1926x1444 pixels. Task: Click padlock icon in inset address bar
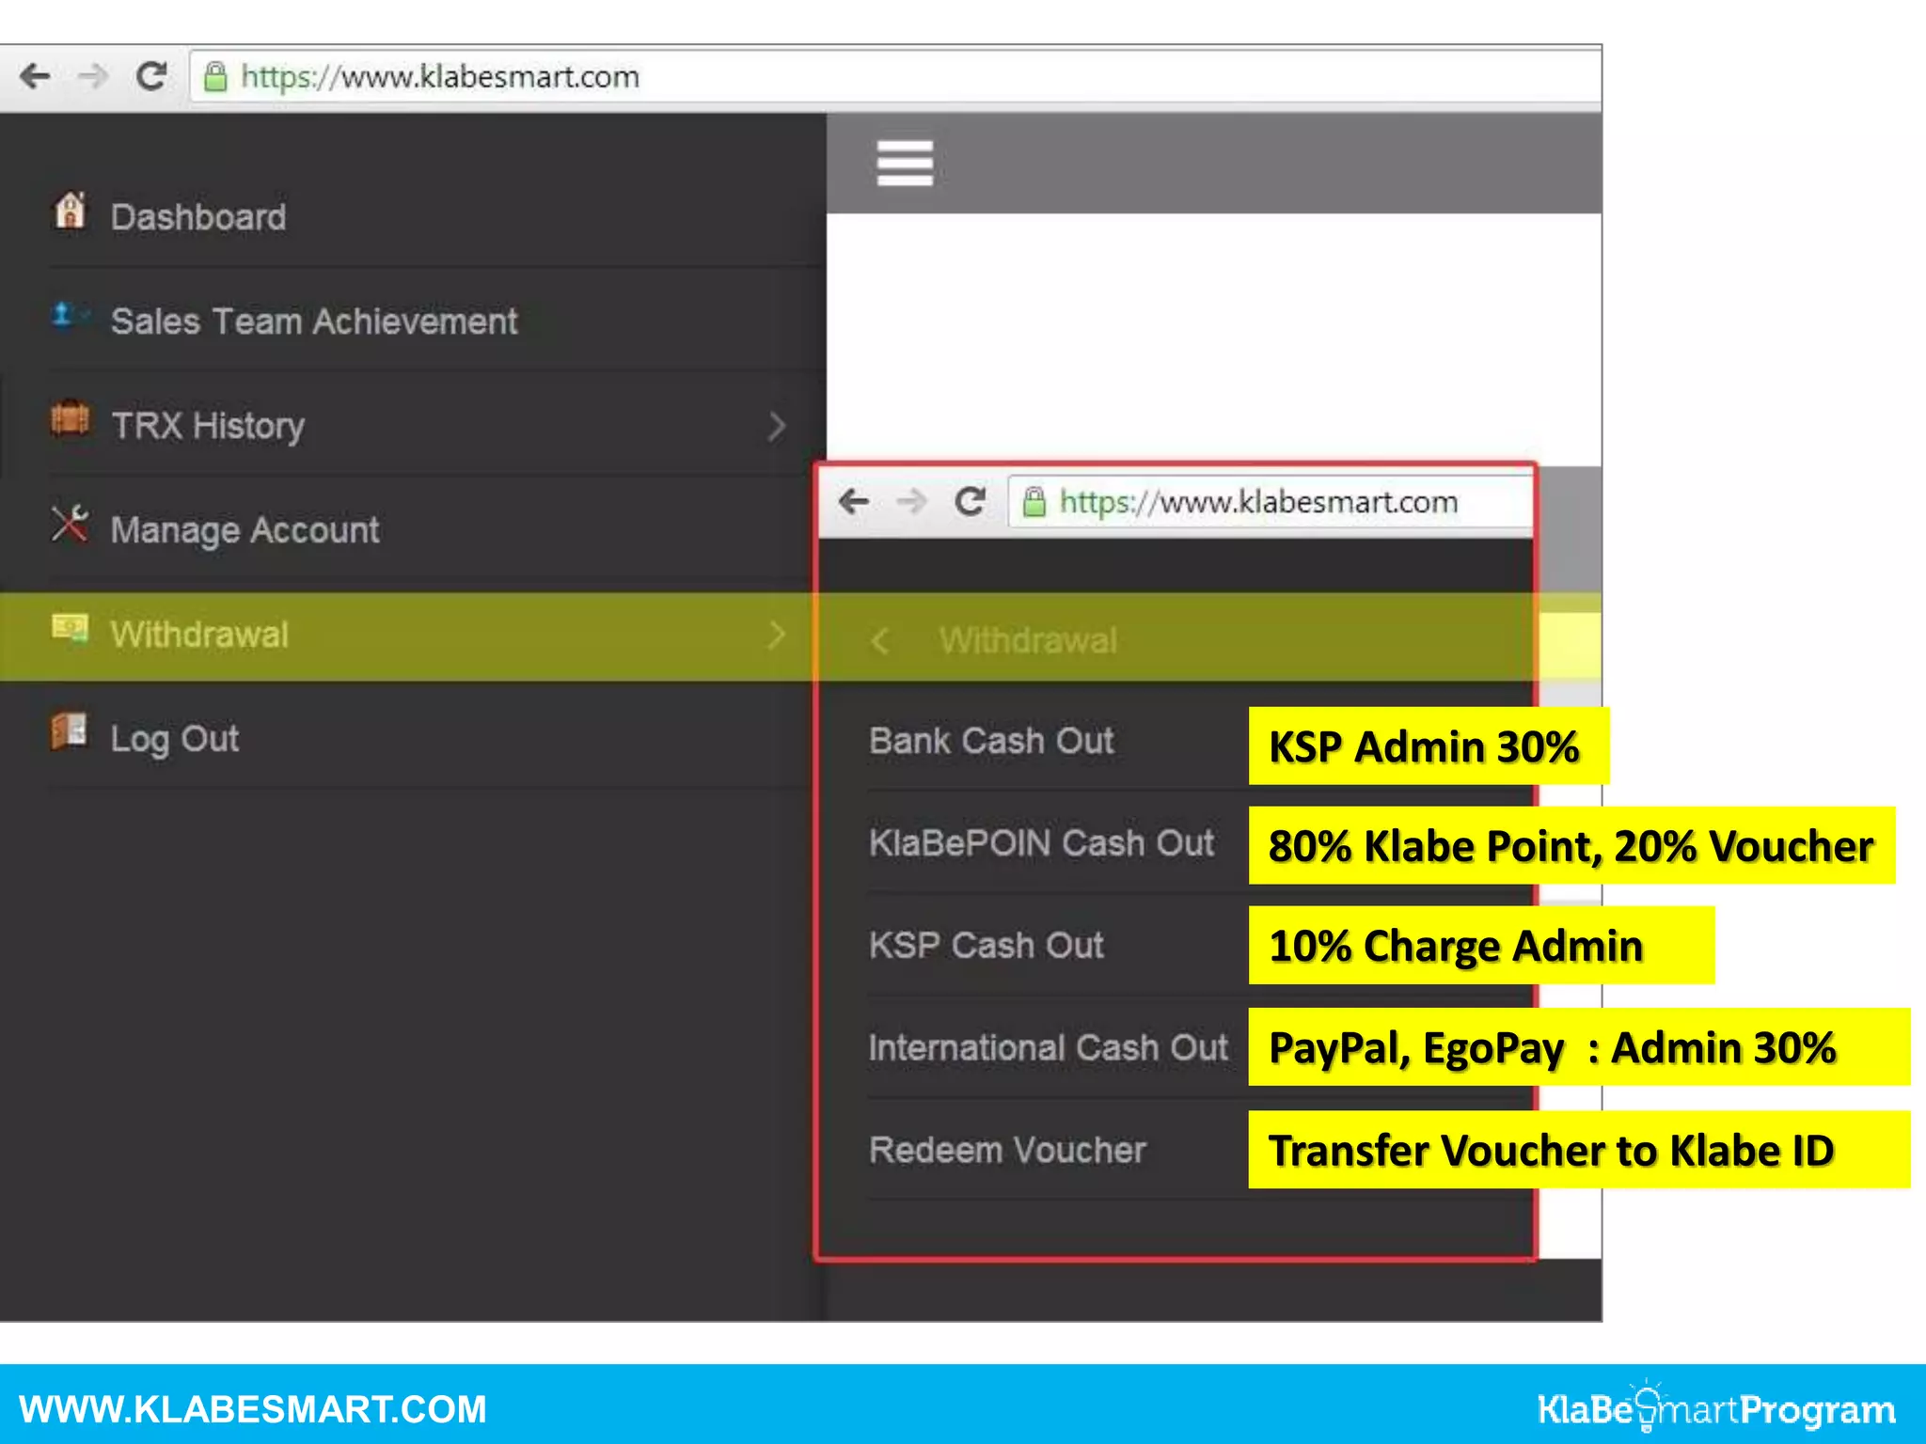pos(1034,502)
